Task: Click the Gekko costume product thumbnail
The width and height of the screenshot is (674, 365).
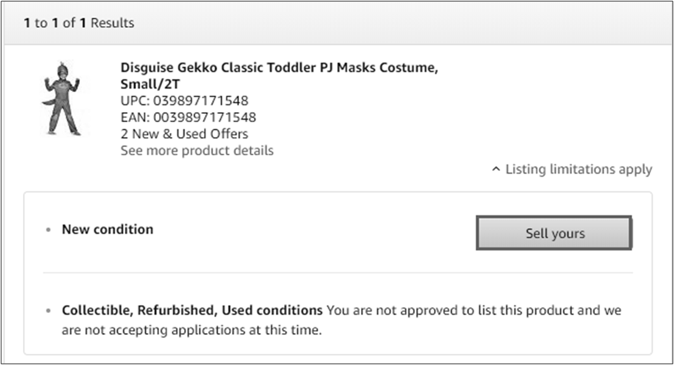Action: click(61, 98)
